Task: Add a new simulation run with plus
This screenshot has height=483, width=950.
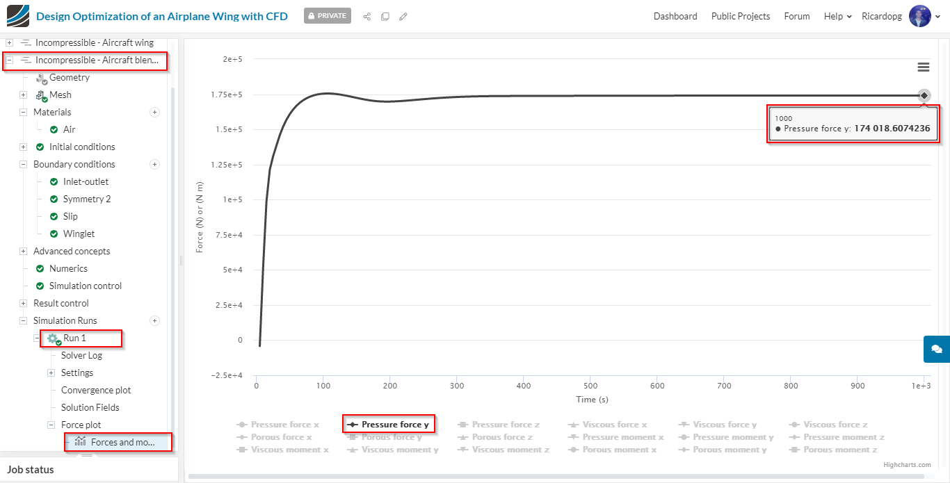Action: click(x=155, y=320)
